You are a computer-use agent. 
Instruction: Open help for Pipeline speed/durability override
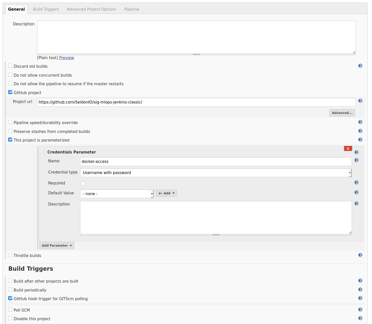coord(360,122)
